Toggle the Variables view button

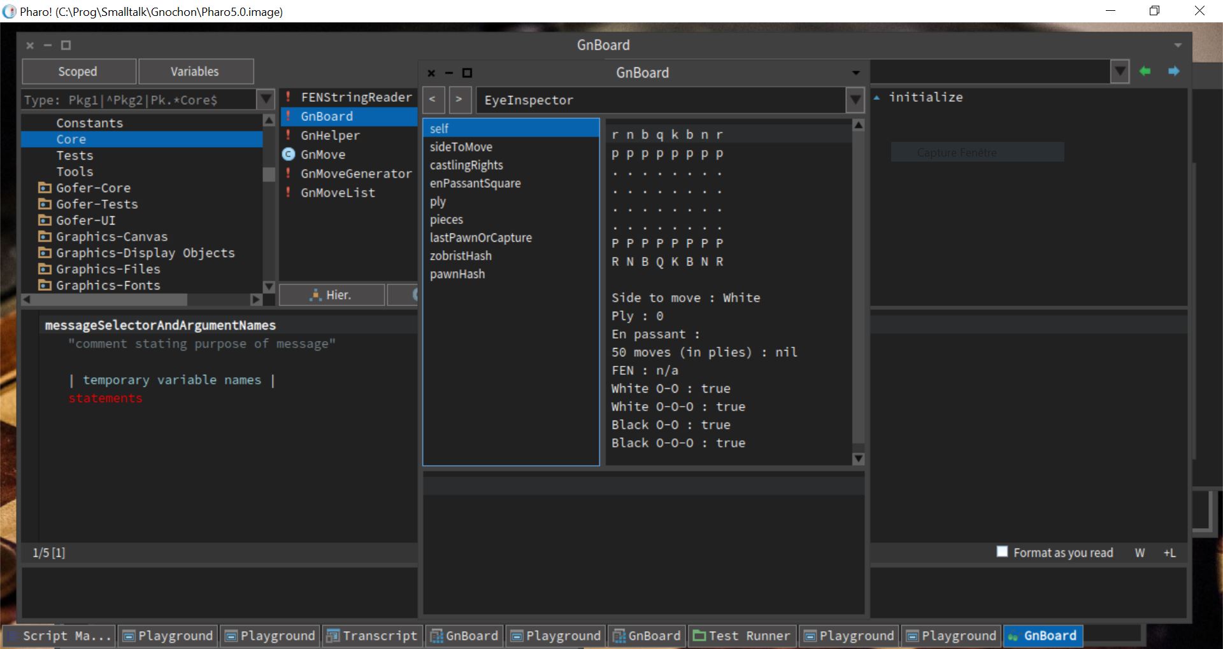pyautogui.click(x=196, y=71)
